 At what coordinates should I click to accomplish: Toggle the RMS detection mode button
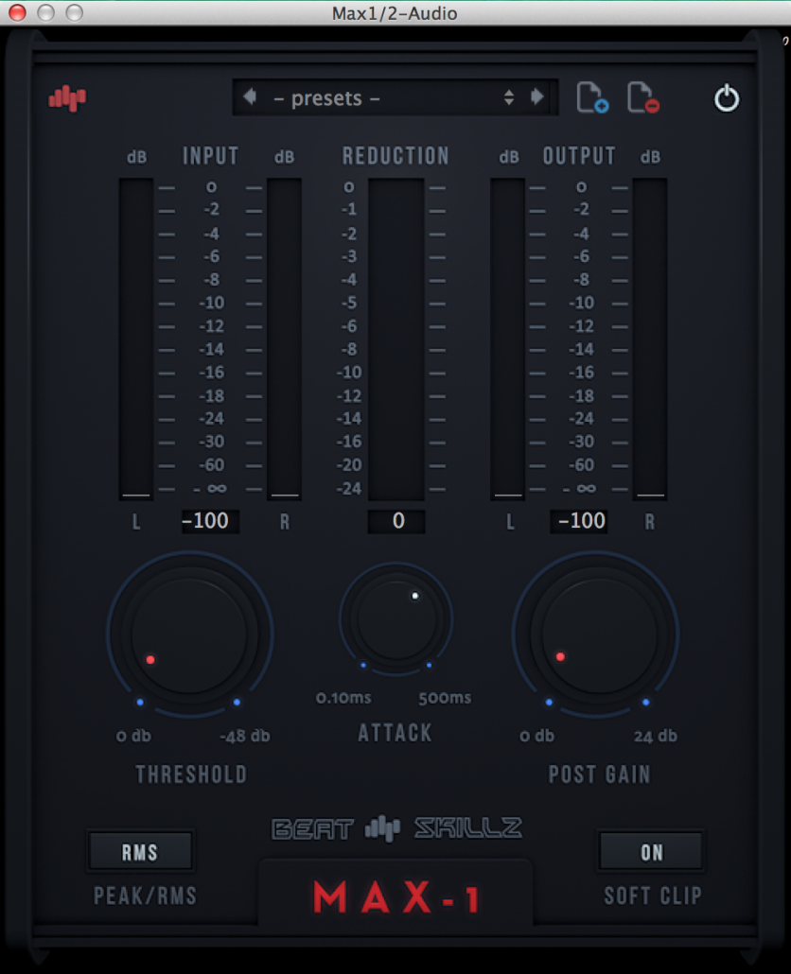pos(140,852)
